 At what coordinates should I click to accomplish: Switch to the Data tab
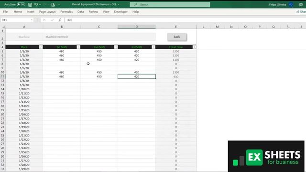pos(80,11)
